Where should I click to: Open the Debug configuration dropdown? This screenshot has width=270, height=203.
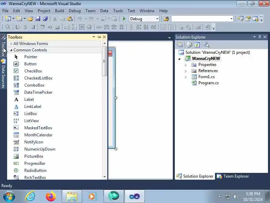click(x=157, y=19)
